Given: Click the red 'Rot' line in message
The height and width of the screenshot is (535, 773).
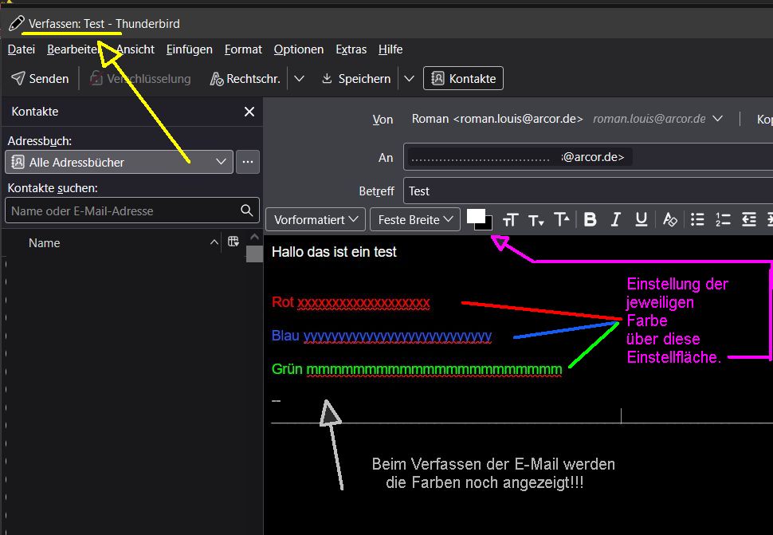Looking at the screenshot, I should [351, 302].
